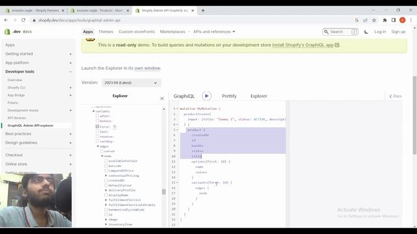417x234 pixels.
Task: Click the Log in link
Action: coord(380,32)
